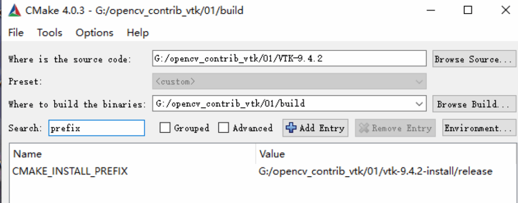Viewport: 518px width, 203px height.
Task: Open the Preset custom dropdown
Action: coord(289,81)
